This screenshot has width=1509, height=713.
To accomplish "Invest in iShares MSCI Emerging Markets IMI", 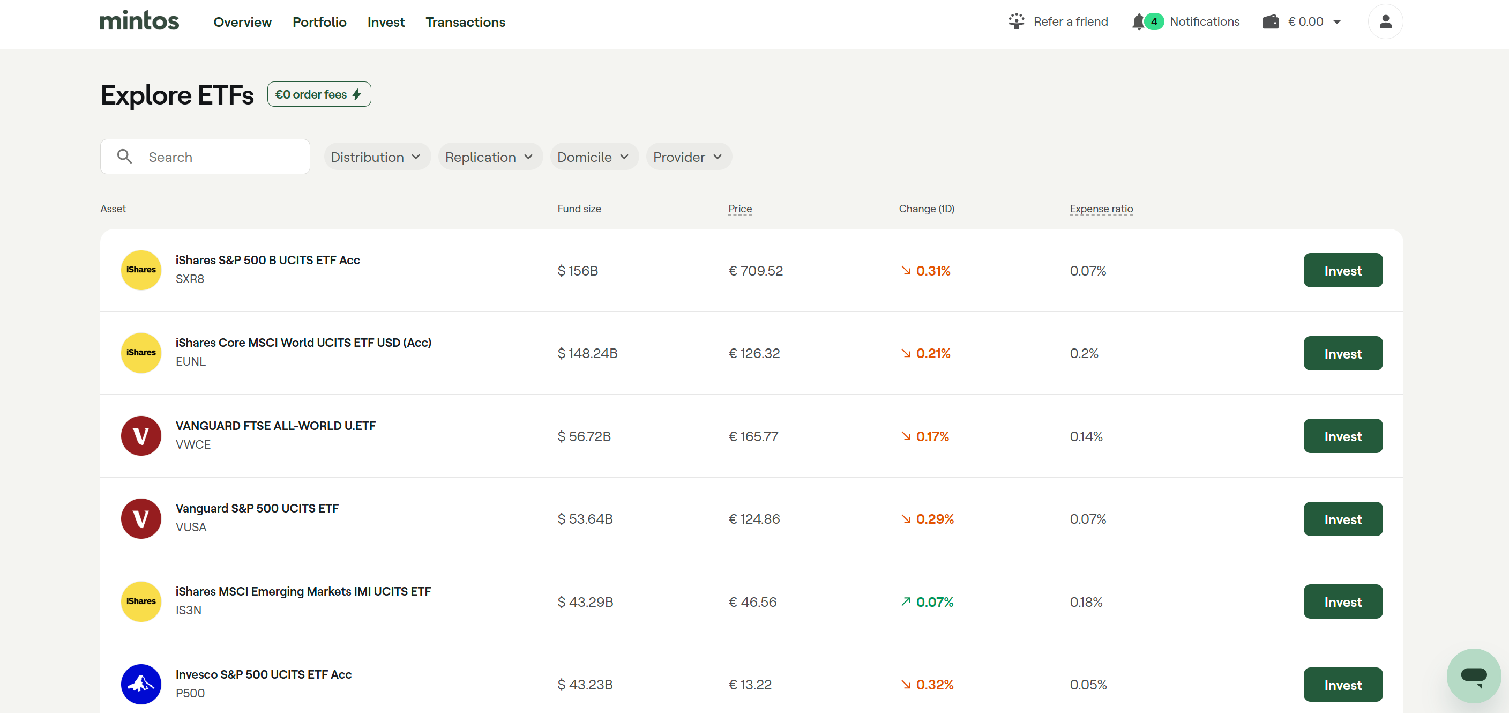I will [1343, 601].
